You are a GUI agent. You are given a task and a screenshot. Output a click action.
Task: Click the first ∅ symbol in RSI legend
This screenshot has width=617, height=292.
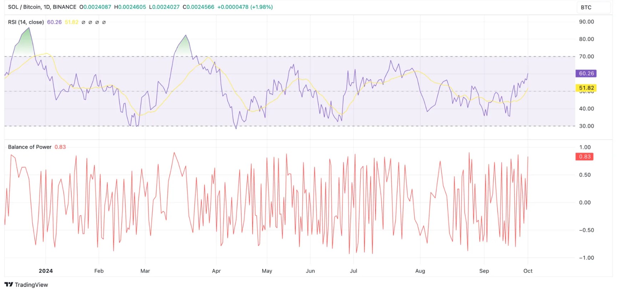[83, 22]
